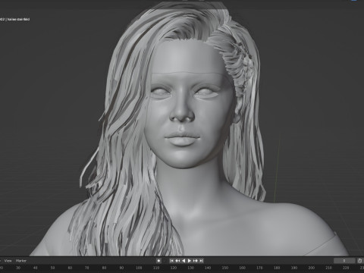Screen dimensions: 364x273
Task: Play the animation forward
Action: point(190,261)
